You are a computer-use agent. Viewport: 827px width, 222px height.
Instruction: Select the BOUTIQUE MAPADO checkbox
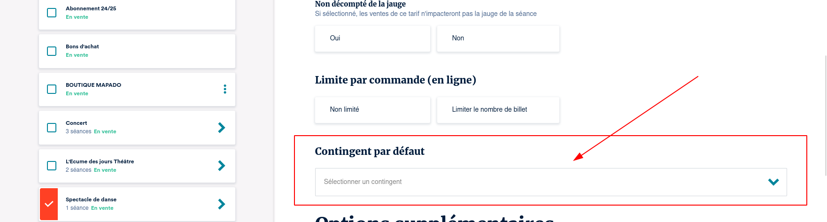[52, 89]
